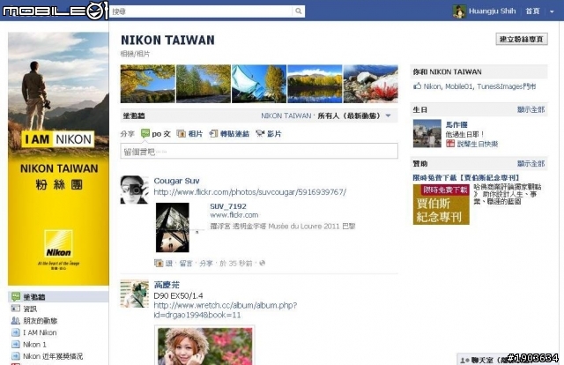This screenshot has height=365, width=564.
Task: Open Cougar Suv name link
Action: 176,181
